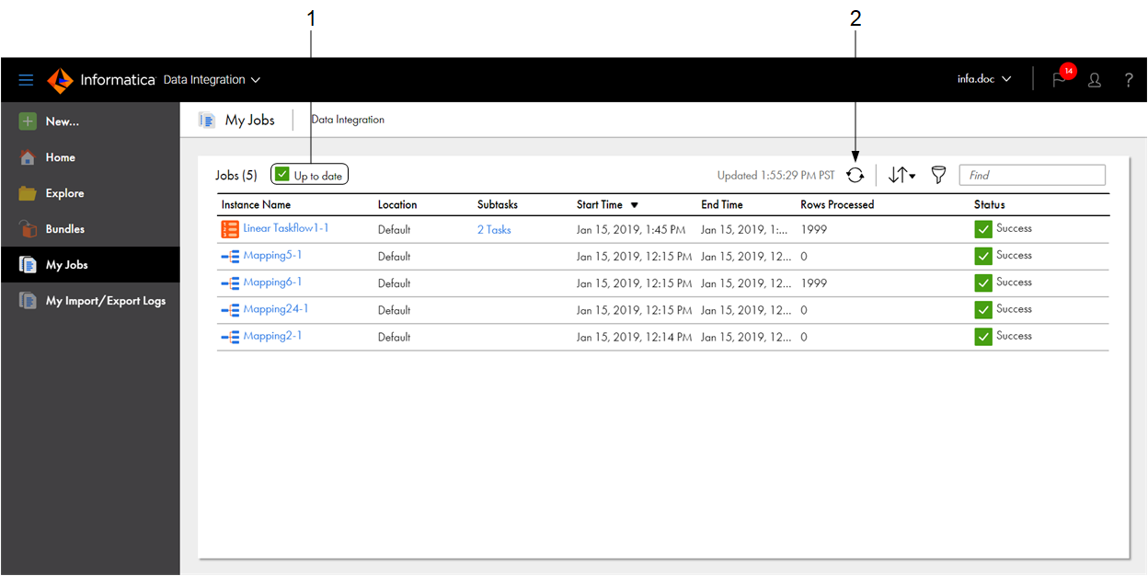Image resolution: width=1148 pixels, height=576 pixels.
Task: Sort by End Time column header
Action: tap(722, 205)
